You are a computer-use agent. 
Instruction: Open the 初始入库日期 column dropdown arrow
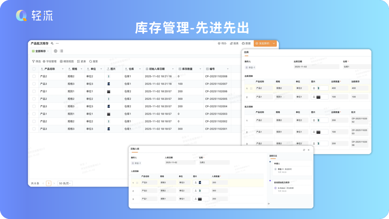click(173, 69)
